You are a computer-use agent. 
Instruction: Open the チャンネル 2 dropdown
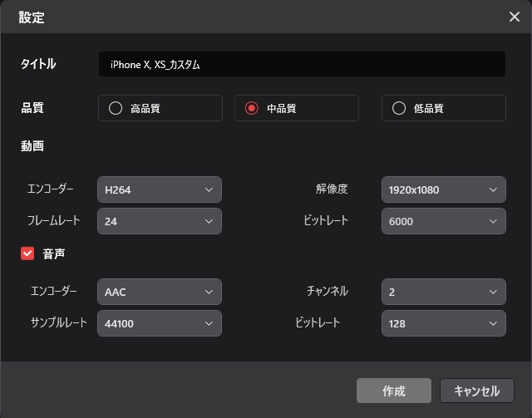(443, 292)
